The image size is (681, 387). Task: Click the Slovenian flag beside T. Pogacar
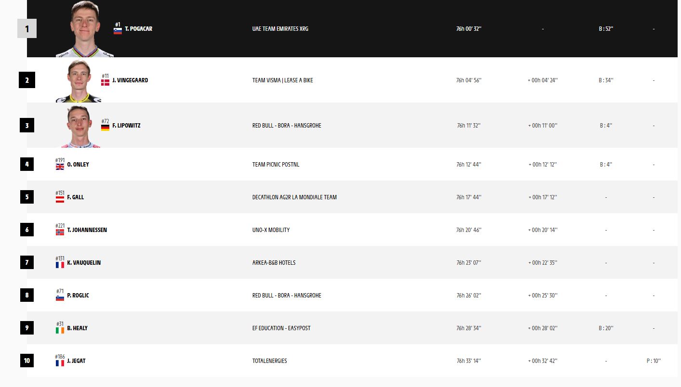pyautogui.click(x=118, y=31)
